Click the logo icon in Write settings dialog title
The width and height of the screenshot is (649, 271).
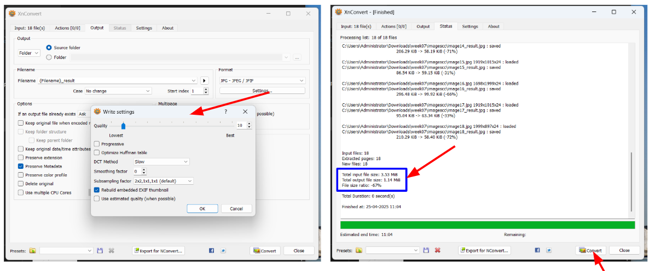click(x=98, y=111)
